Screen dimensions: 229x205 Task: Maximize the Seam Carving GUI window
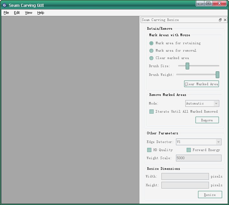[x=208, y=4]
